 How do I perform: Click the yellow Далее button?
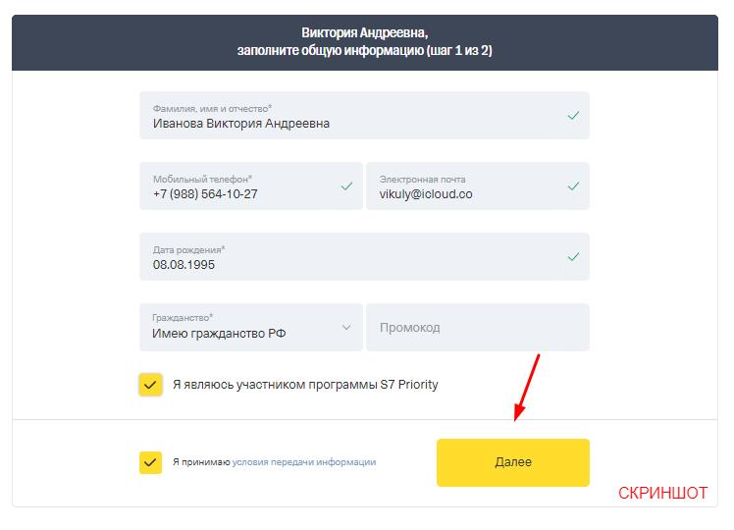pyautogui.click(x=513, y=462)
